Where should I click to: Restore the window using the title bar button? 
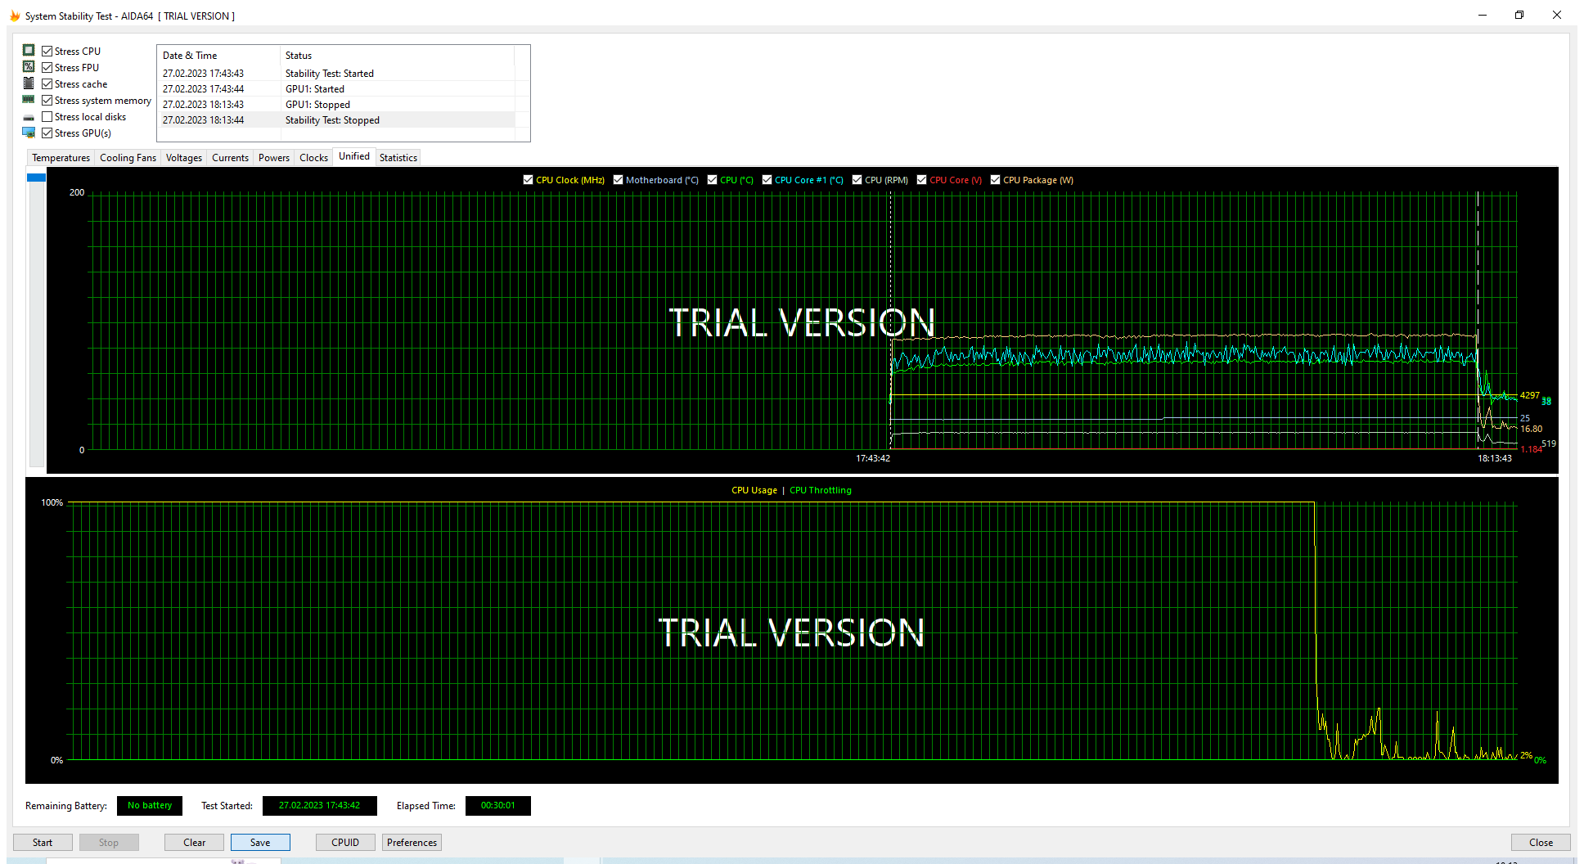point(1519,15)
